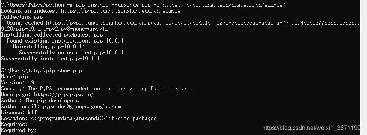Click the pip upgrade command line
367x135 pixels.
click(x=143, y=5)
